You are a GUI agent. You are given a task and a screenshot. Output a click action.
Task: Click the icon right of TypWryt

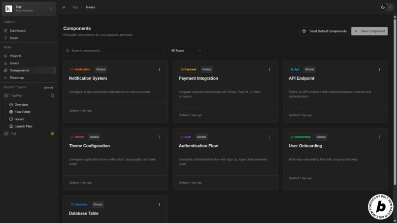[52, 96]
